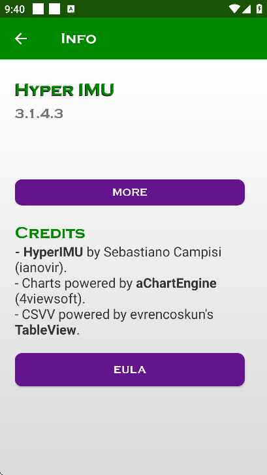The width and height of the screenshot is (267, 475).
Task: Tap the Sebastiano Campisi author name
Action: [163, 252]
